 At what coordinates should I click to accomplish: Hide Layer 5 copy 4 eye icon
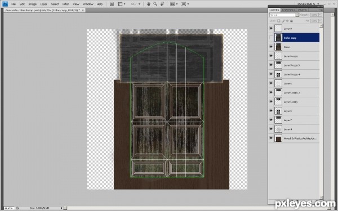pyautogui.click(x=271, y=74)
